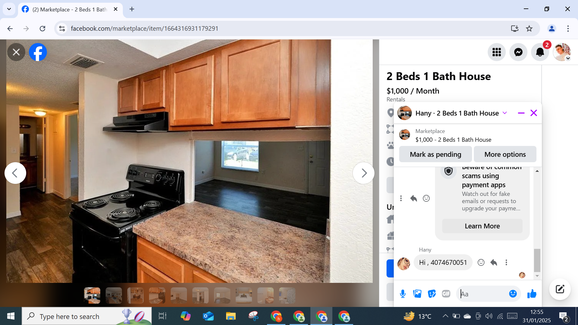Open Messenger from the top bar
This screenshot has height=325, width=578.
tap(518, 52)
